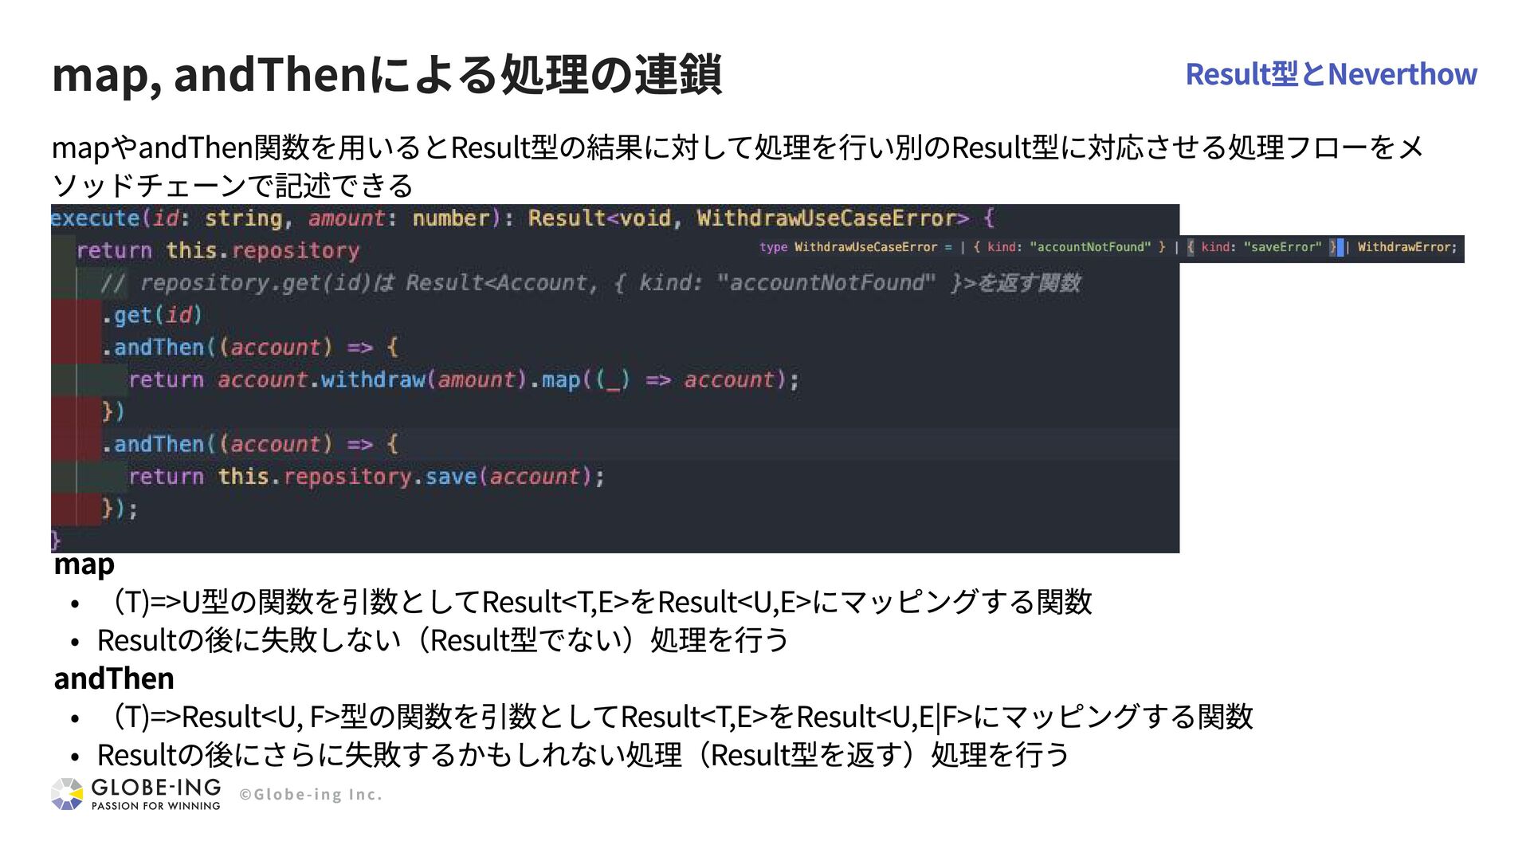
Task: Click the ©Globe-ing Inc. copyright text
Action: coord(311,795)
